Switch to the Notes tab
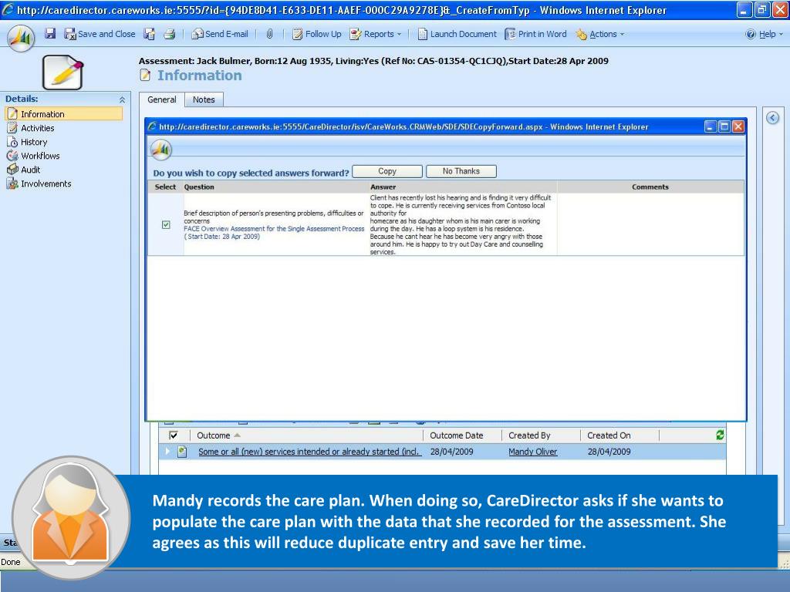The image size is (790, 592). tap(204, 99)
